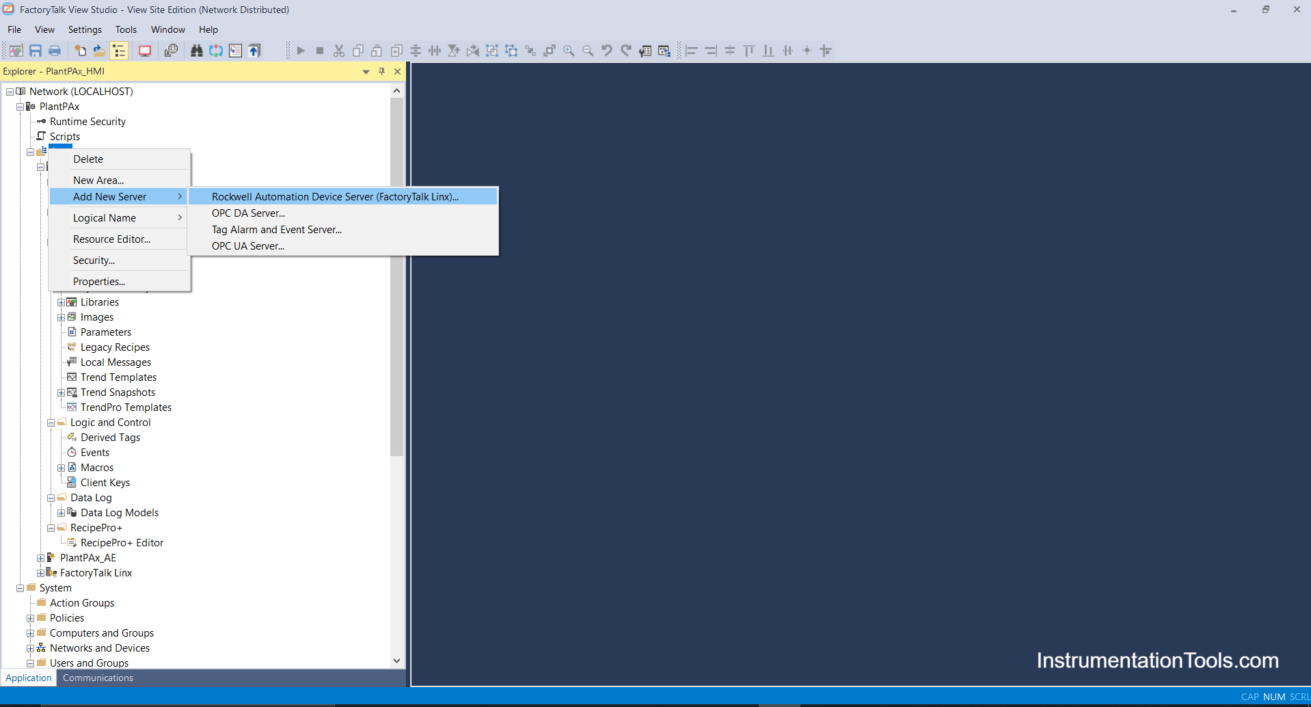Expand the Libraries tree node

pos(61,302)
